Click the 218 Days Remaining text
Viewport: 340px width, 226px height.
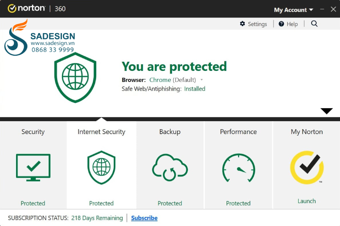(x=97, y=218)
